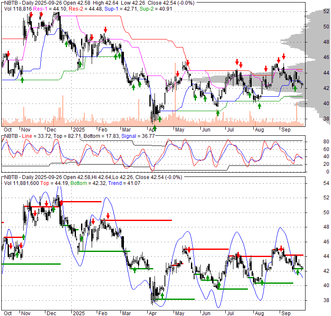Click the 20 level on the oscillator axis

coord(326,164)
